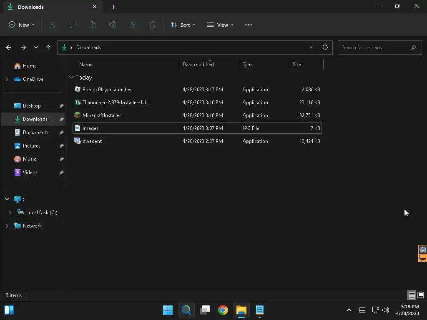The height and width of the screenshot is (320, 427).
Task: Open Windows Start menu
Action: 168,310
